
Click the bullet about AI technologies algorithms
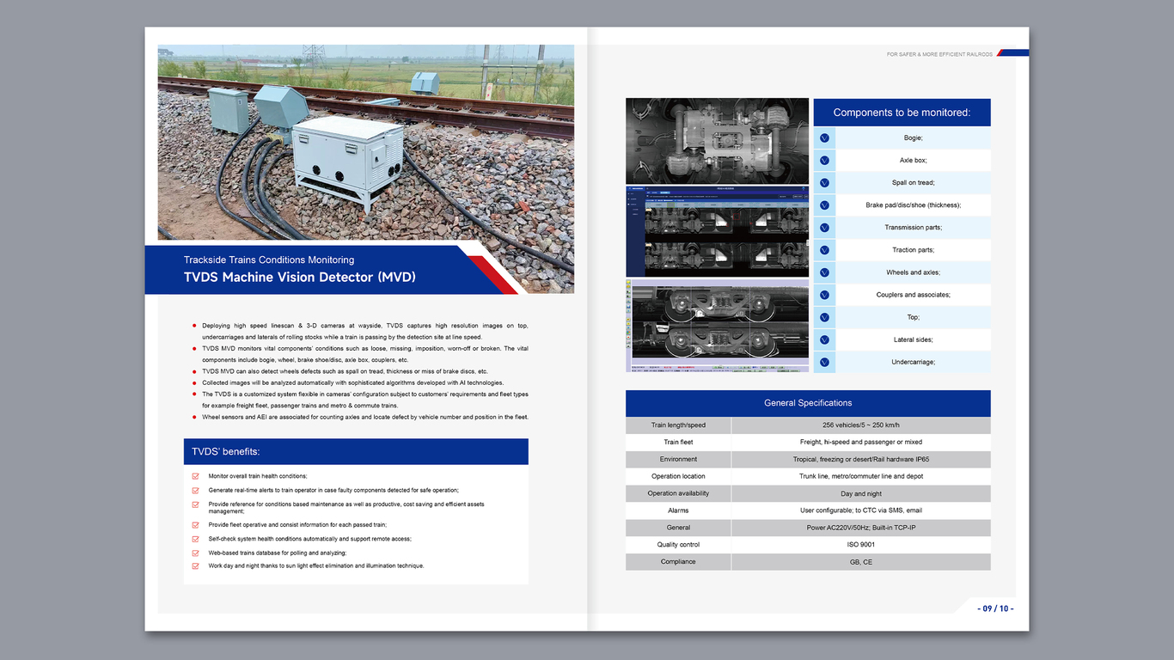pyautogui.click(x=353, y=382)
